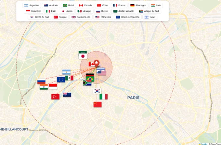Image resolution: width=221 pixels, height=145 pixels.
Task: Pick Corée du Sud in the legend
Action: click(x=39, y=17)
